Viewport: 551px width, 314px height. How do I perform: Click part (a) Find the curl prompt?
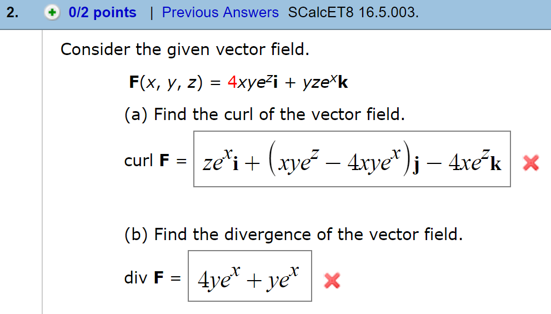pyautogui.click(x=264, y=114)
